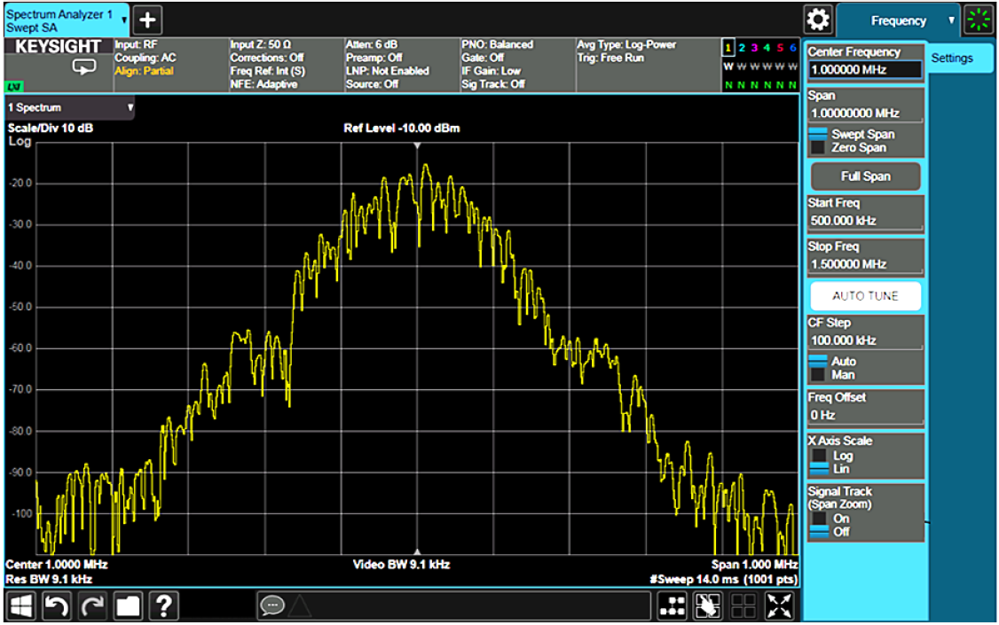Viewport: 999px width, 625px height.
Task: Choose Lin X Axis Scale
Action: click(830, 469)
